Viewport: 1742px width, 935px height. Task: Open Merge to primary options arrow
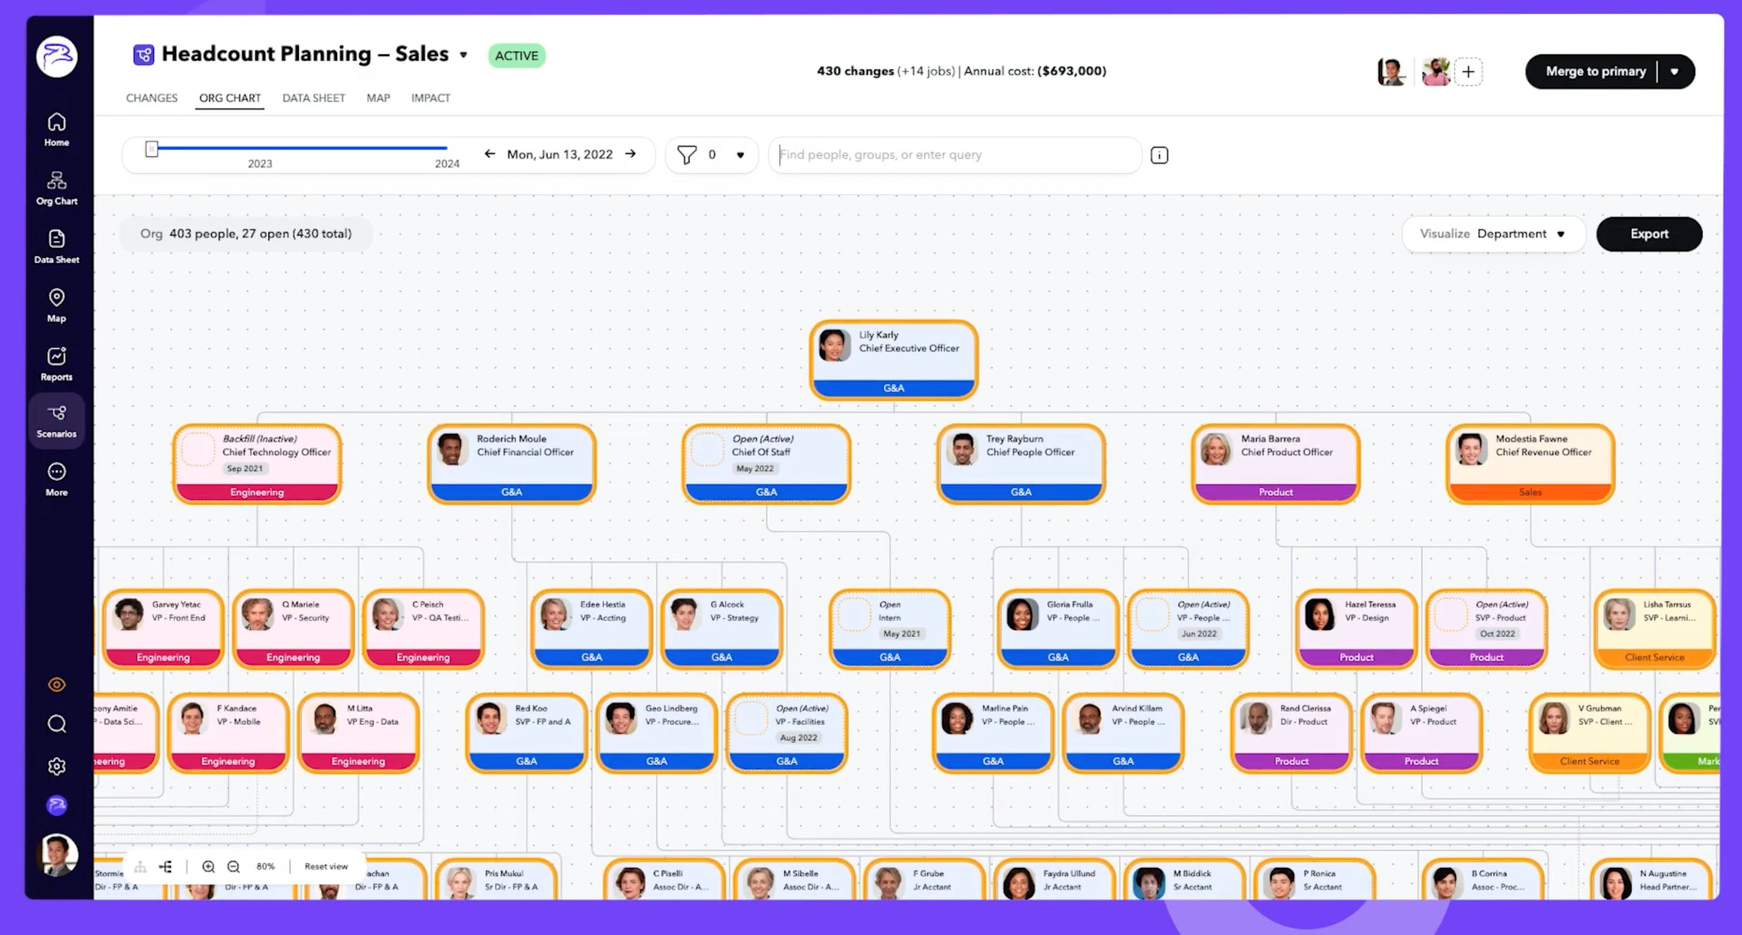tap(1674, 72)
